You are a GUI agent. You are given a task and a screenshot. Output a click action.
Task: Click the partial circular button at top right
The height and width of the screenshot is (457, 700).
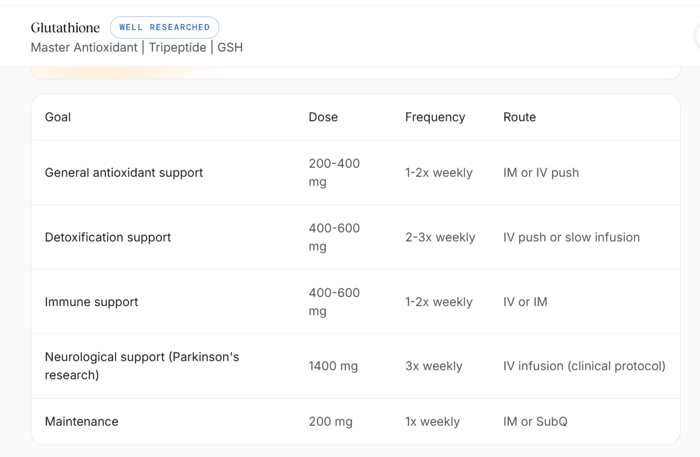pyautogui.click(x=697, y=36)
